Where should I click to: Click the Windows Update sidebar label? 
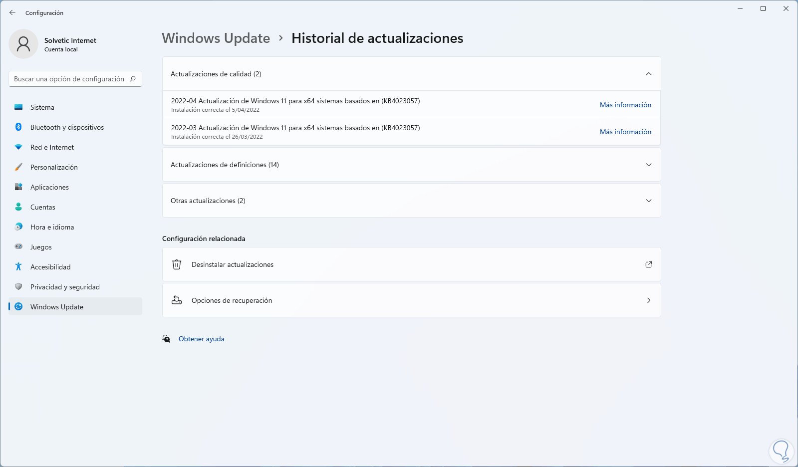coord(57,307)
